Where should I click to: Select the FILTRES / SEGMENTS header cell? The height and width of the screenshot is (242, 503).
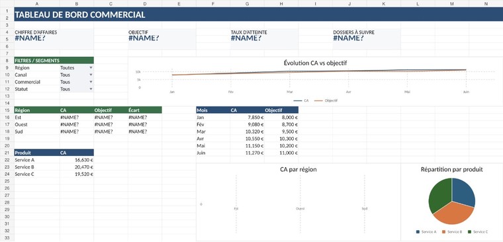[x=54, y=61]
